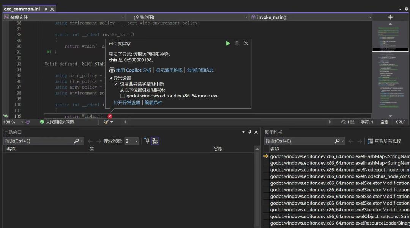
Task: Click Autos window search magnifier
Action: click(x=76, y=141)
